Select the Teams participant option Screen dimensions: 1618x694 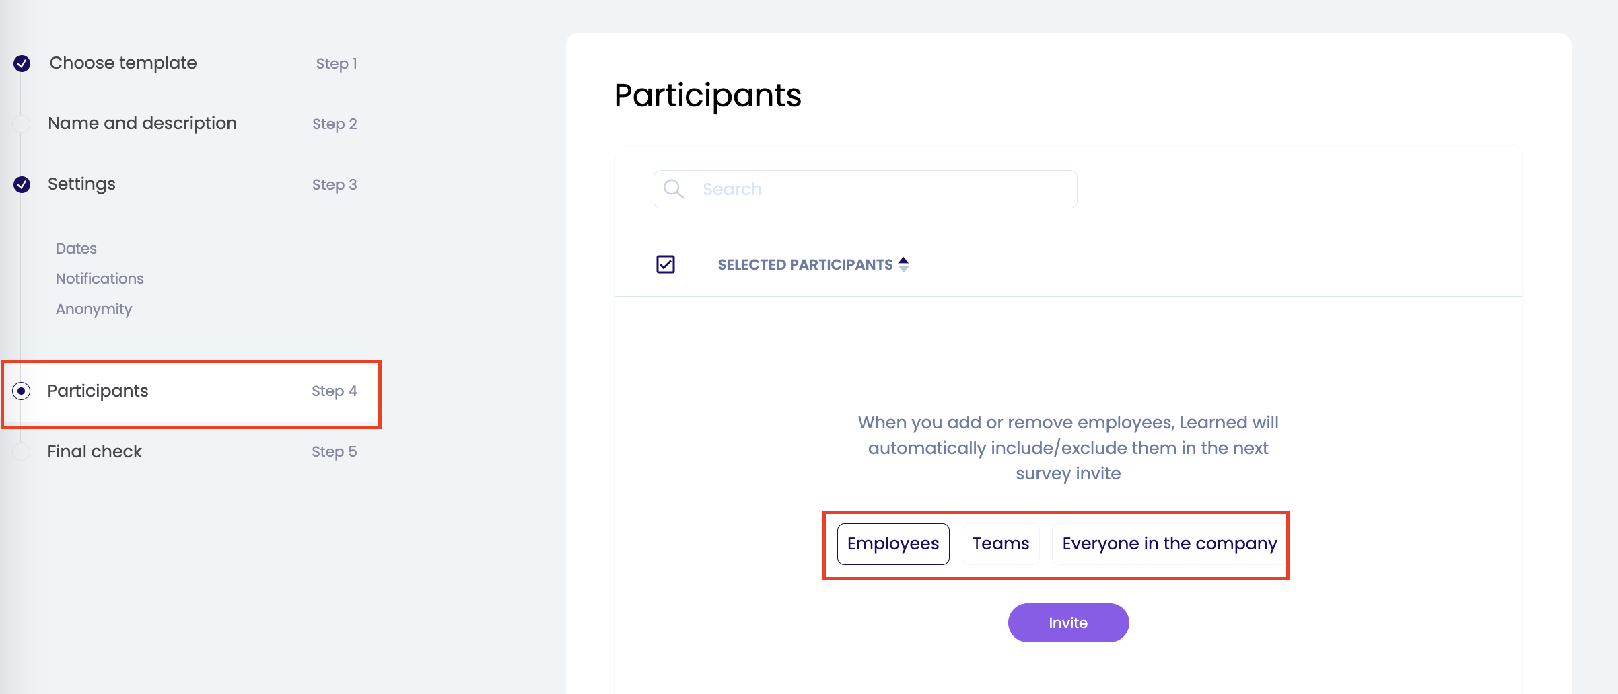(x=1000, y=543)
